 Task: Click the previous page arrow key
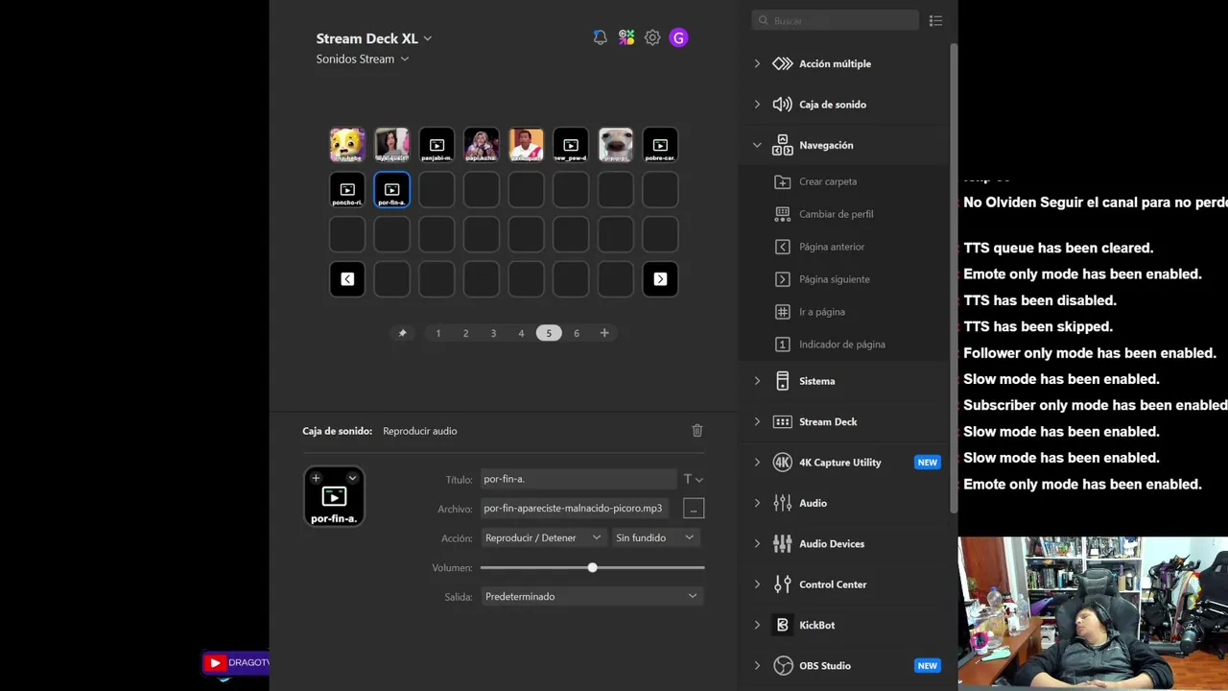coord(347,279)
